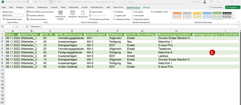Toggle Automatisches Speichern switch
The height and width of the screenshot is (105, 241).
30,2
